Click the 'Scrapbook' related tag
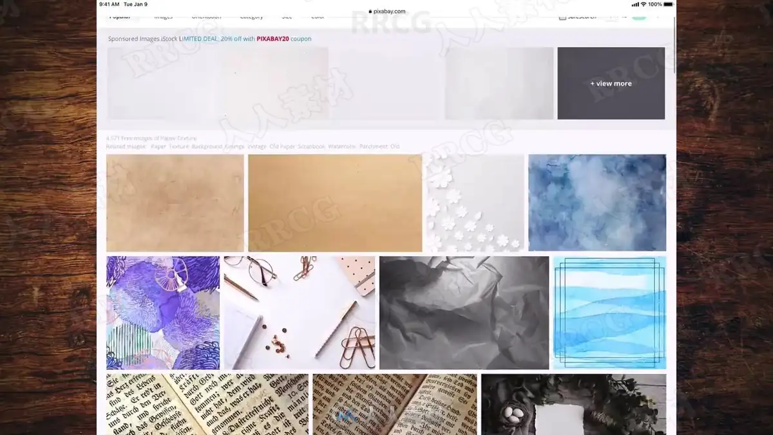This screenshot has height=435, width=773. (311, 147)
